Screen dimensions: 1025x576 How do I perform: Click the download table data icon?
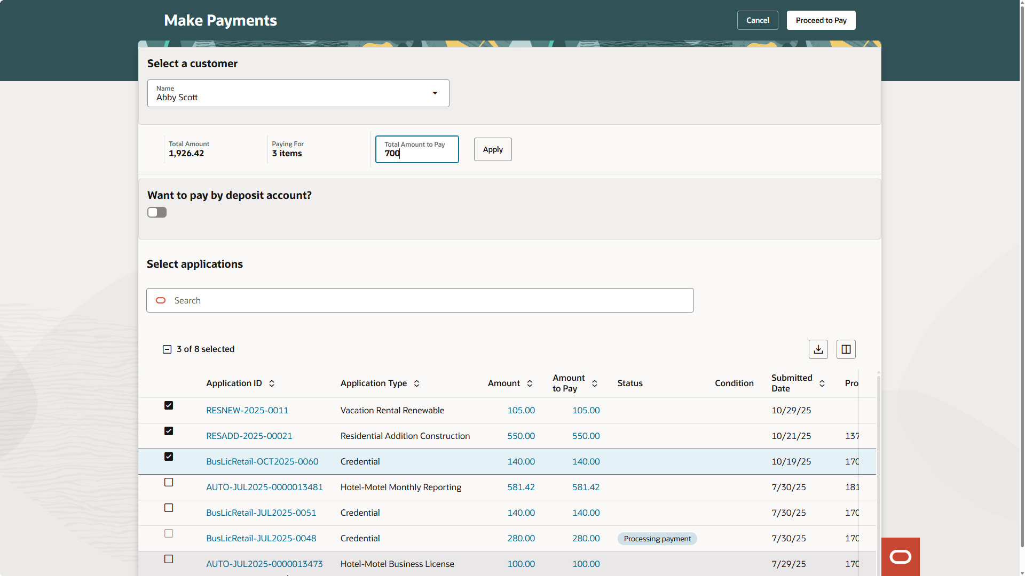click(x=818, y=349)
